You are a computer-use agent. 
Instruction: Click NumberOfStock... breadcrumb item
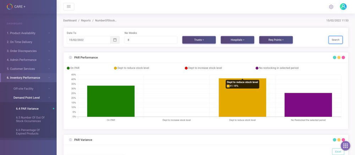(106, 21)
